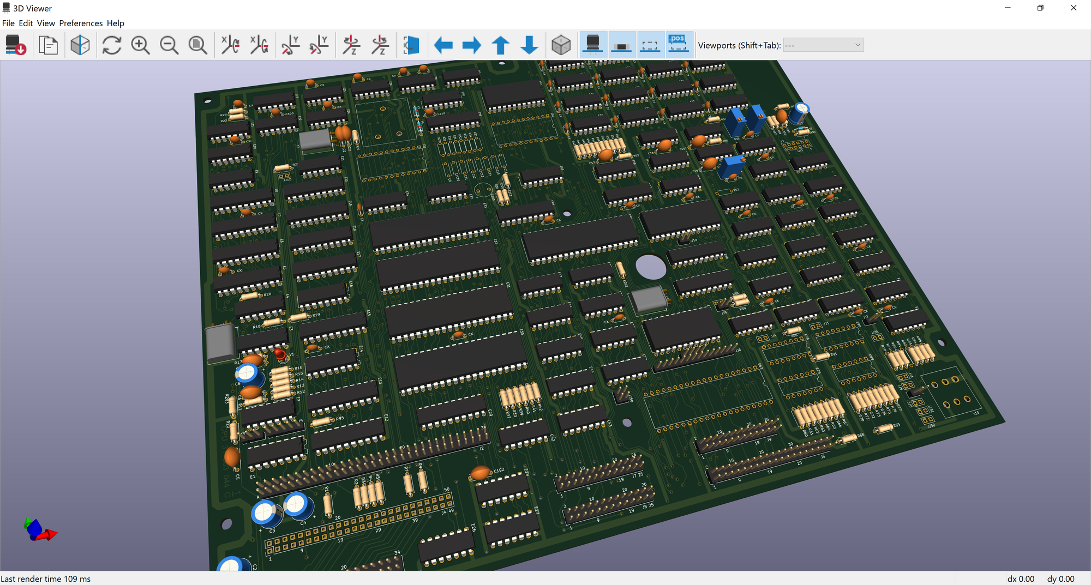The width and height of the screenshot is (1091, 585).
Task: Click the leftmost X-axis rotation icon
Action: point(230,45)
